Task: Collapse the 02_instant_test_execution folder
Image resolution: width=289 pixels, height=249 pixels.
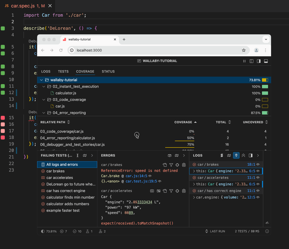Action: (x=44, y=86)
